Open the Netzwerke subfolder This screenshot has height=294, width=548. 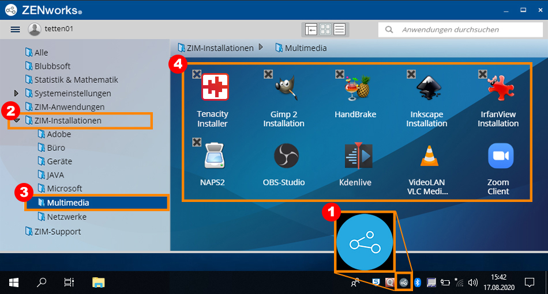click(62, 217)
